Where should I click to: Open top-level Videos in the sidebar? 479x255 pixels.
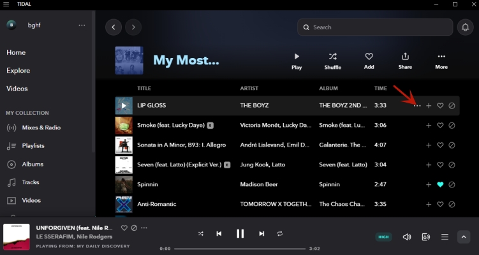pos(17,89)
